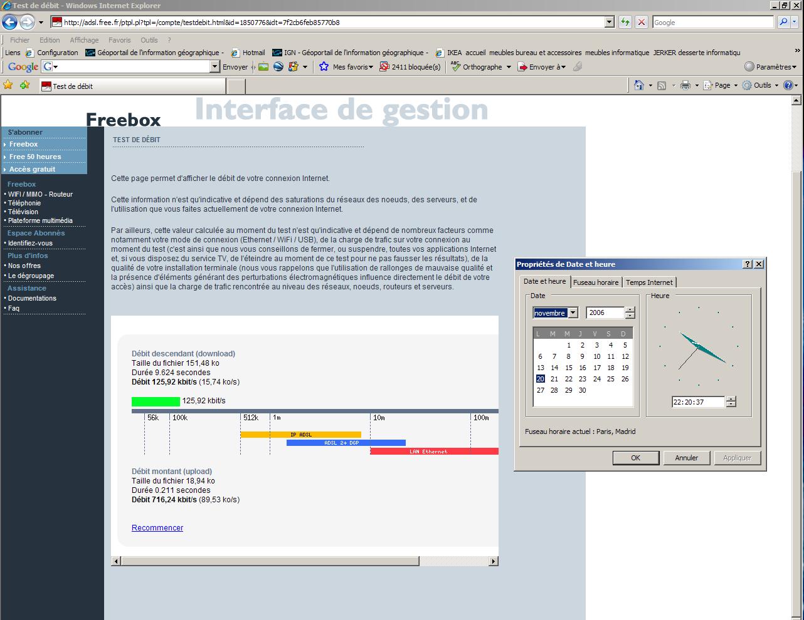Click the Home page icon
Screen dimensions: 804x620
(x=639, y=85)
